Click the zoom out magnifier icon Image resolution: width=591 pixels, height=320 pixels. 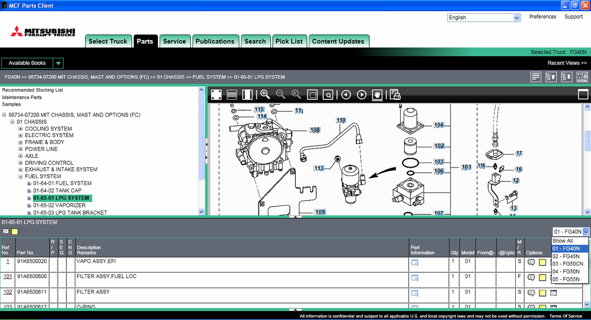click(x=281, y=95)
